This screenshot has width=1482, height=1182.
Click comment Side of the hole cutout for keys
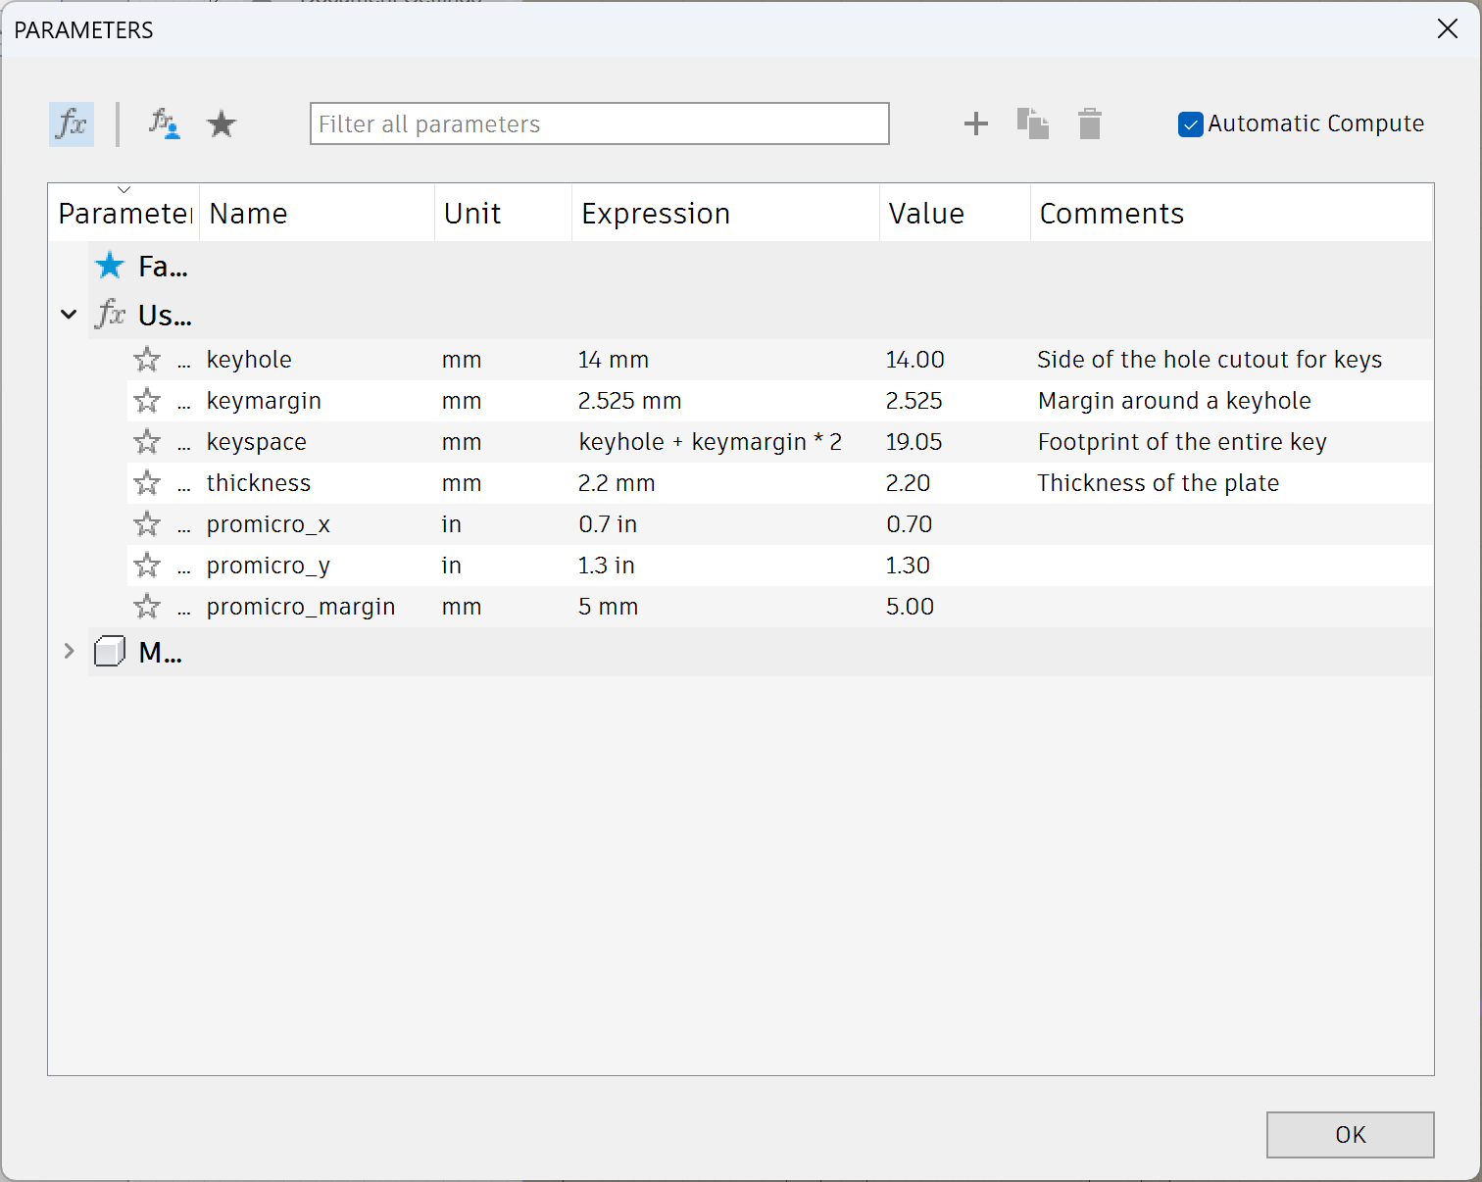[1210, 360]
